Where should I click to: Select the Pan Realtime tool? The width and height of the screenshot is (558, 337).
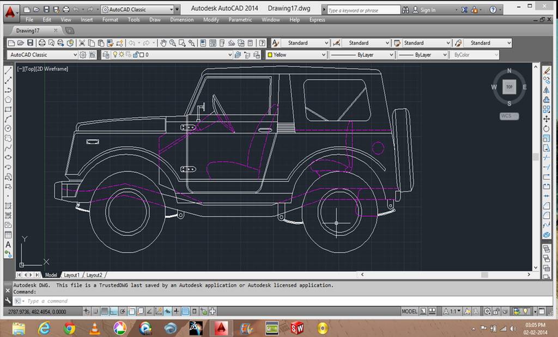pyautogui.click(x=163, y=42)
